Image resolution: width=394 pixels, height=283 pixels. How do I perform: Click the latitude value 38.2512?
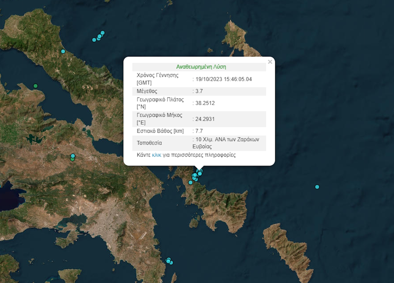point(205,103)
